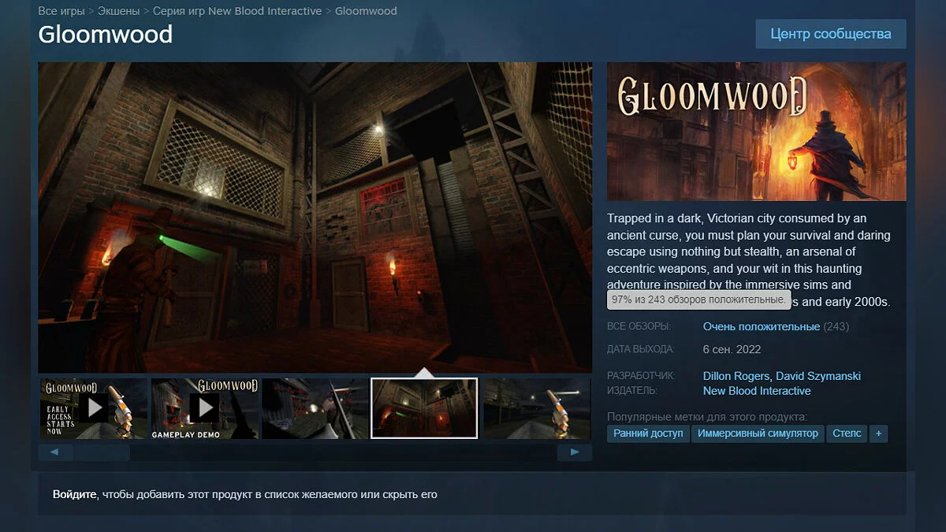Open the 'Очень положительные' reviews link
The image size is (946, 532).
pyautogui.click(x=762, y=326)
